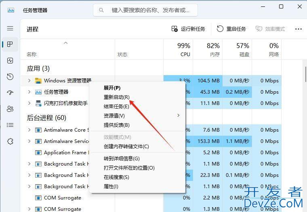Choose 结束任务(E) in context menu
The image size is (307, 212).
coord(116,107)
